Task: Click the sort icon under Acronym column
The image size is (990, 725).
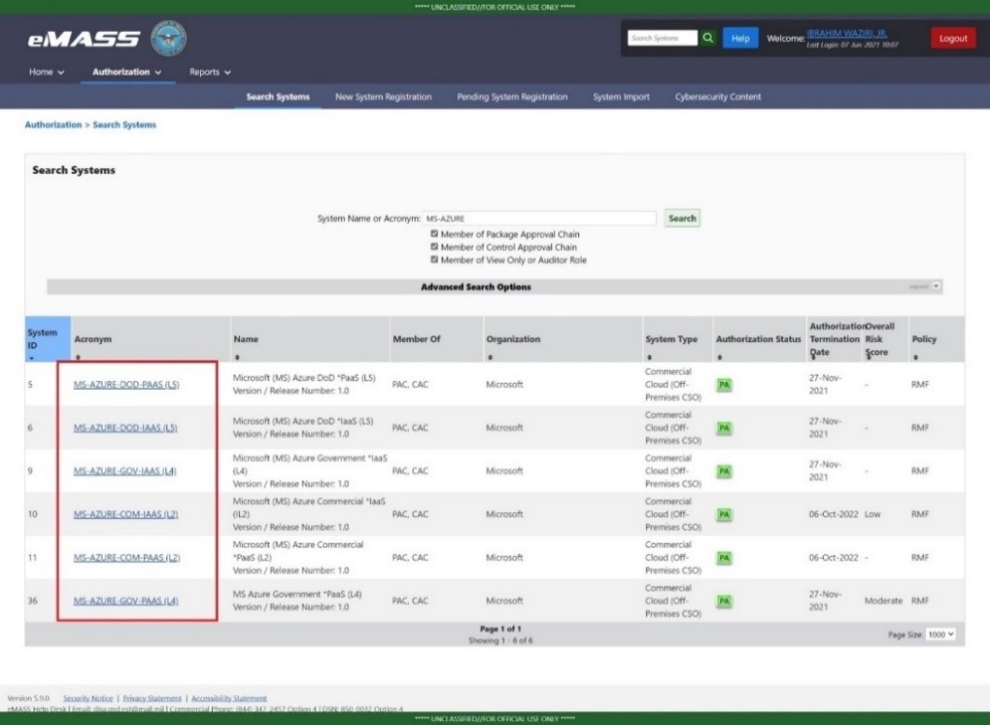Action: click(78, 357)
